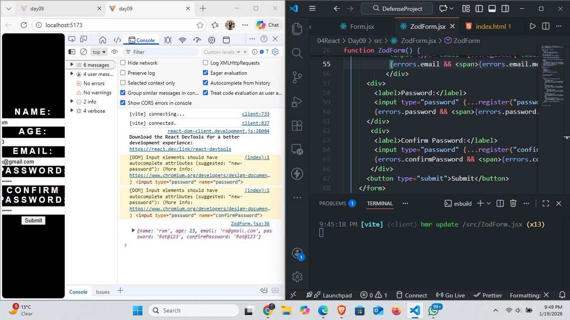The height and width of the screenshot is (320, 570).
Task: Open Copilot chat dropdown in VS Code title
Action: click(451, 9)
